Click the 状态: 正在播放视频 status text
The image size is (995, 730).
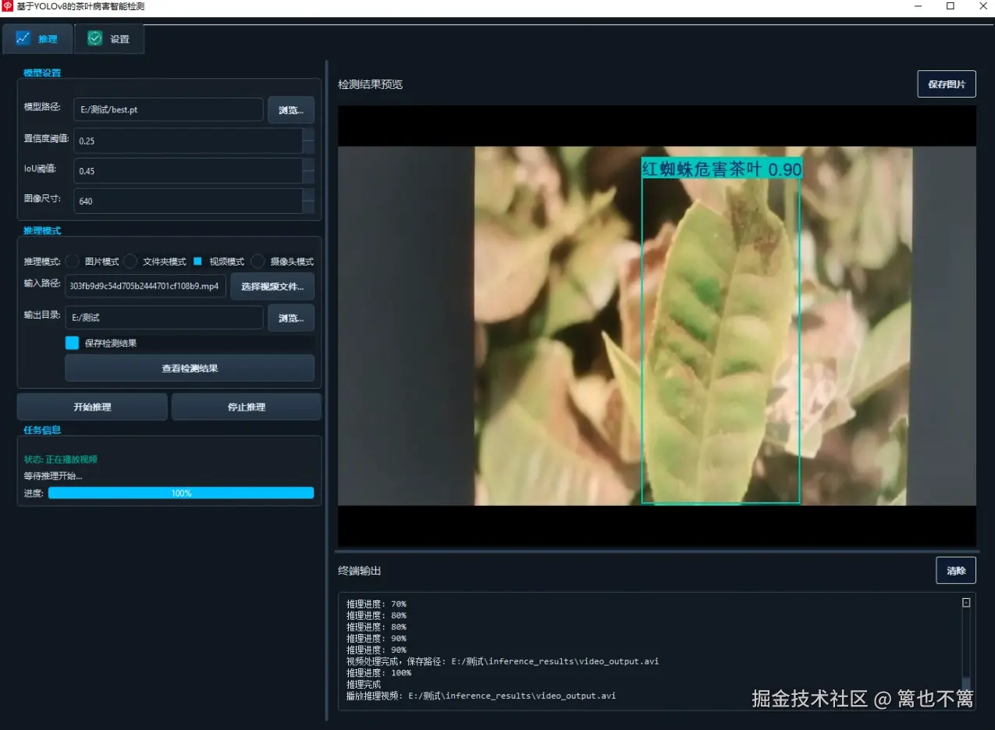click(61, 459)
